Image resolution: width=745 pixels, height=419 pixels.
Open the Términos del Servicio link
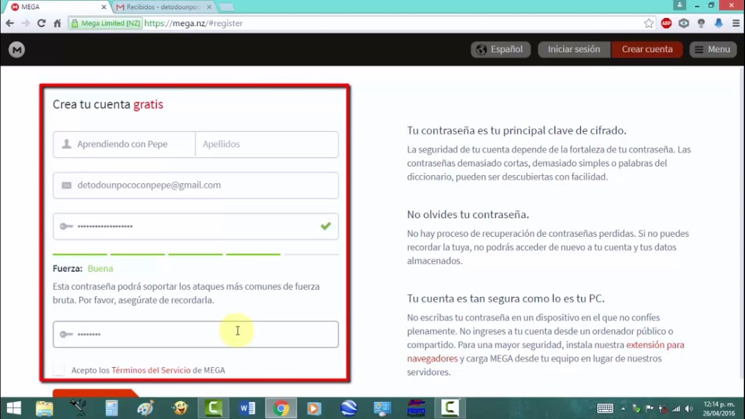pyautogui.click(x=151, y=370)
